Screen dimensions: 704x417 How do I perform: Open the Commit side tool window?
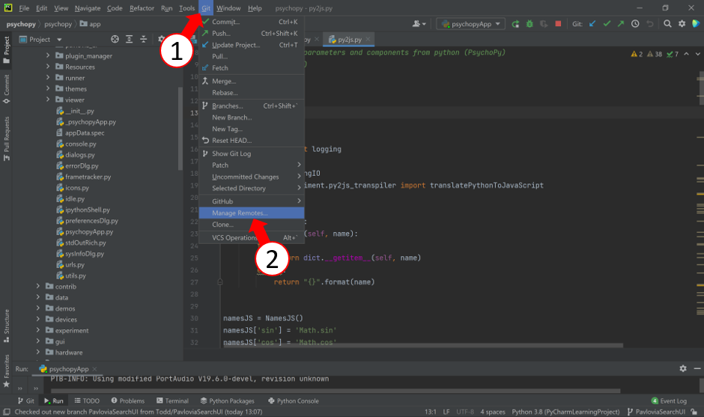(x=6, y=89)
